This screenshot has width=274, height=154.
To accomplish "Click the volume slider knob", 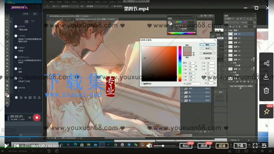I will click(x=163, y=146).
